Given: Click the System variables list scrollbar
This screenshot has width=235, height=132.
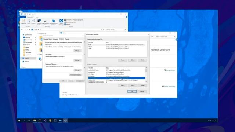Looking at the screenshot, I should (146, 75).
